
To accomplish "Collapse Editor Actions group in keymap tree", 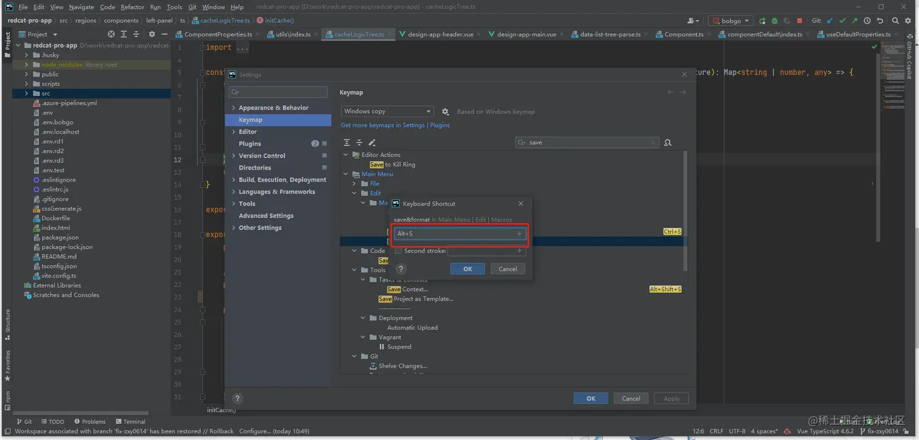I will (x=346, y=155).
